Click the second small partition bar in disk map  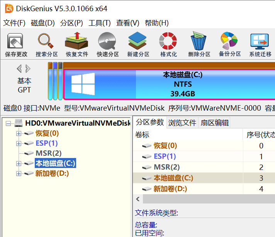coord(55,81)
